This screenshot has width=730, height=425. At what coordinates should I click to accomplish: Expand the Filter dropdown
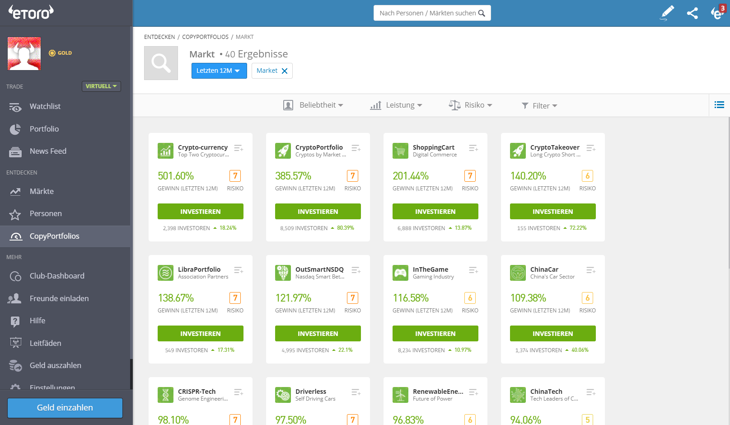539,105
